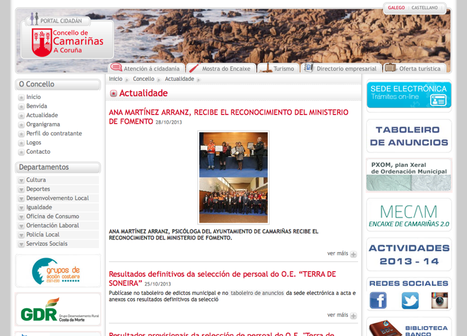This screenshot has width=467, height=336.
Task: Click the speech bubble icon beside Atención á cidadanía
Action: click(x=116, y=67)
